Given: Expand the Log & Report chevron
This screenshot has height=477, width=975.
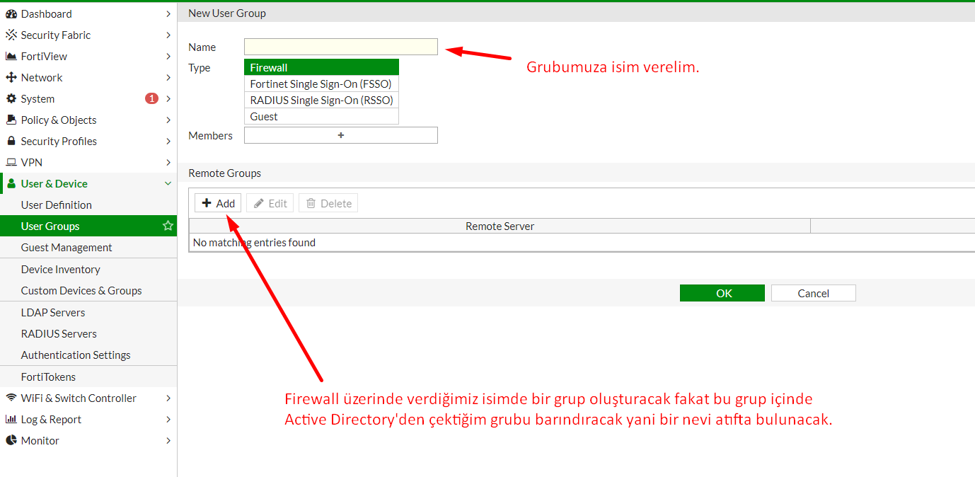Looking at the screenshot, I should pyautogui.click(x=168, y=420).
